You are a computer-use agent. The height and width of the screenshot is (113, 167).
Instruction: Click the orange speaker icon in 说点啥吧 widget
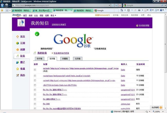click(x=161, y=107)
